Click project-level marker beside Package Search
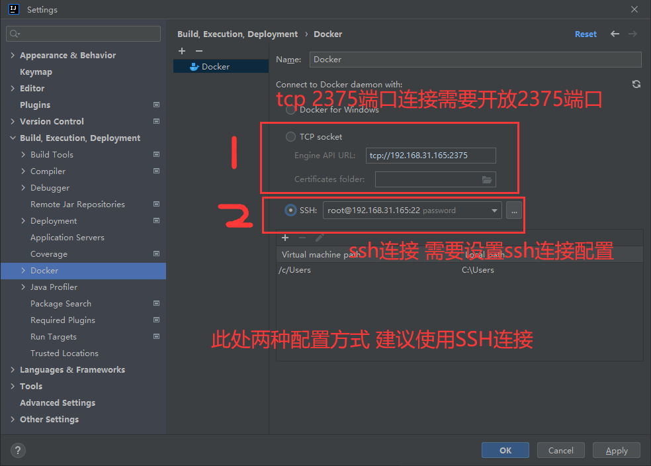This screenshot has width=651, height=466. click(x=157, y=303)
